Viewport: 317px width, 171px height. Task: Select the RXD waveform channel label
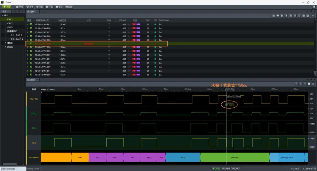coord(34,143)
